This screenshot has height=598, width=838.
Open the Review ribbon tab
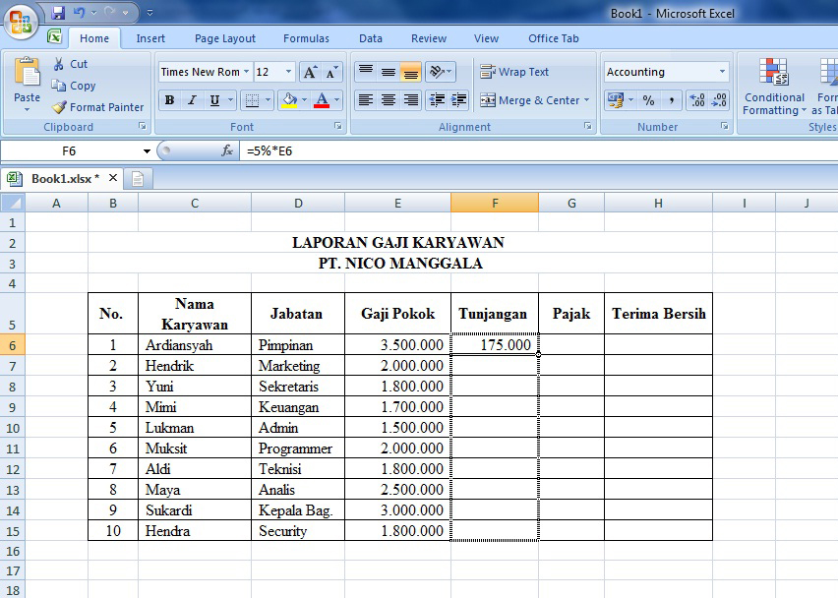tap(428, 38)
